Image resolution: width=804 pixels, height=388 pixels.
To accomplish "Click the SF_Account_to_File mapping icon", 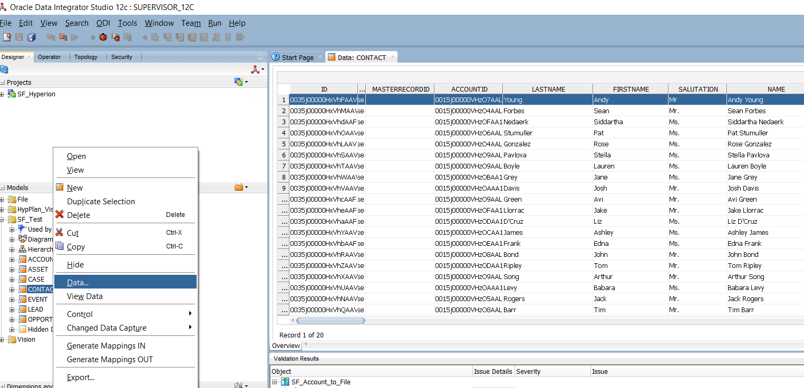I will click(x=285, y=382).
